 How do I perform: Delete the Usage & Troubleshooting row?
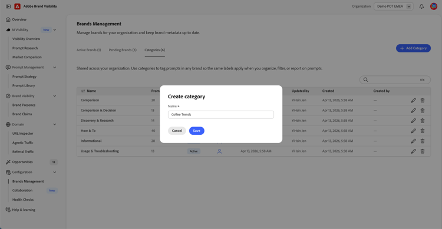tap(423, 151)
